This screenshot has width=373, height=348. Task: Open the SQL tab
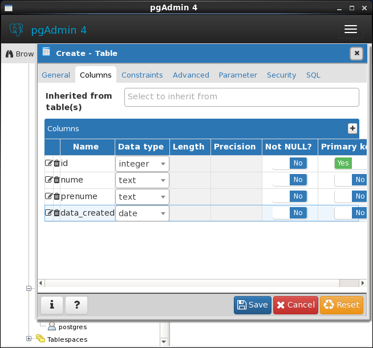point(313,75)
